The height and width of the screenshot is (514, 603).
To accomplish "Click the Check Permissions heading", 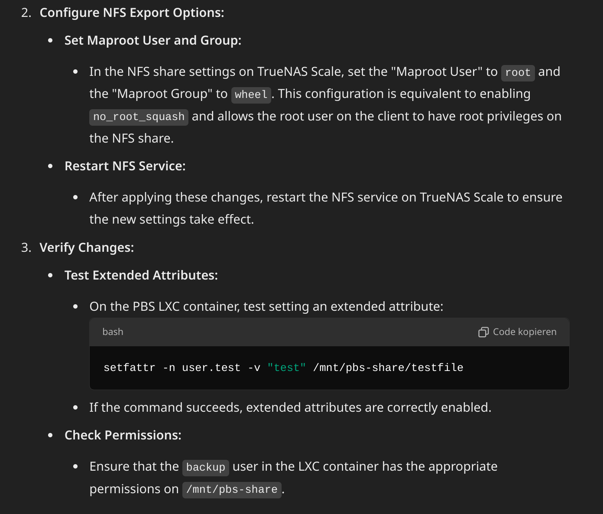I will click(123, 435).
